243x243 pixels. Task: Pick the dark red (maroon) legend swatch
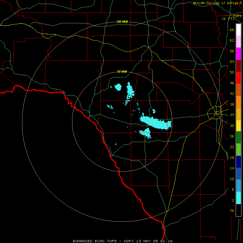[x=238, y=66]
